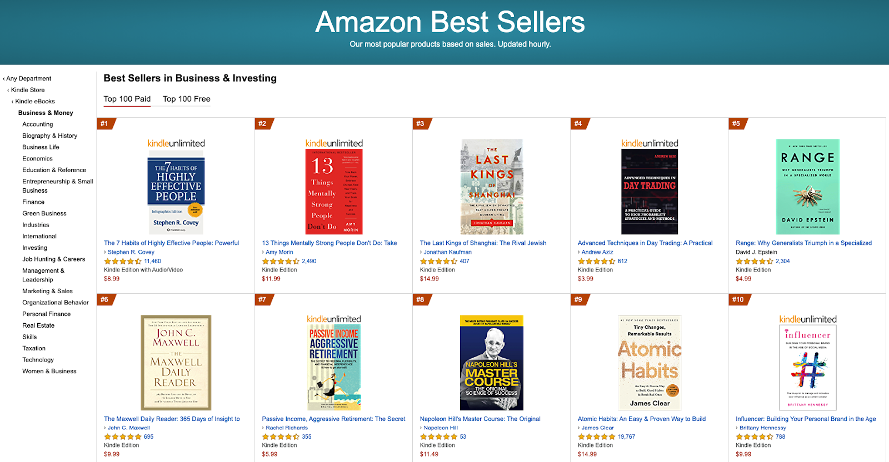Image resolution: width=889 pixels, height=462 pixels.
Task: Click the kindleunlimited logo above Influencer
Action: pos(808,318)
